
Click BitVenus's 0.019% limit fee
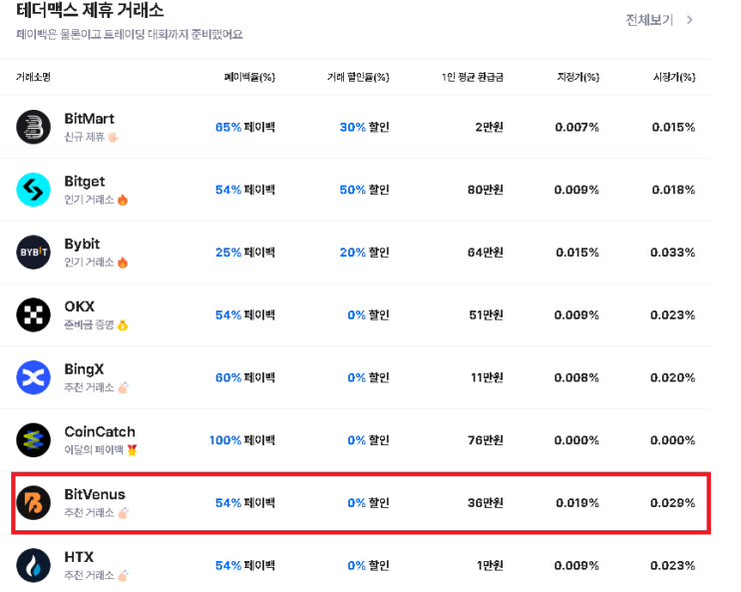pyautogui.click(x=577, y=502)
